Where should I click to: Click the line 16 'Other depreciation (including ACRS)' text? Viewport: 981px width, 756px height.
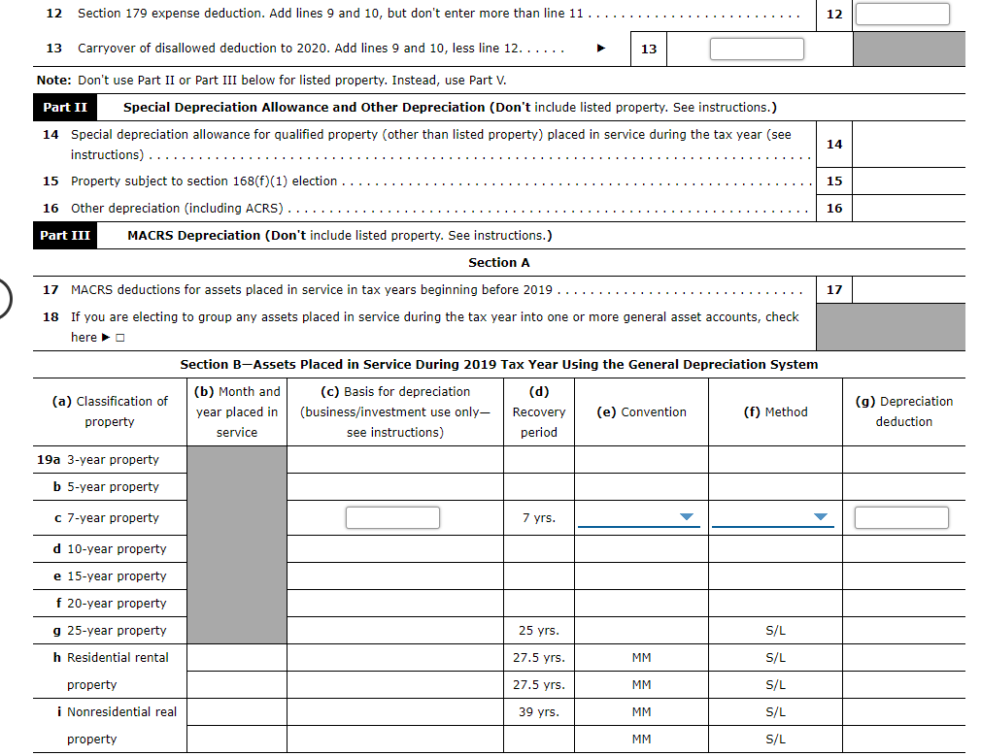[177, 209]
